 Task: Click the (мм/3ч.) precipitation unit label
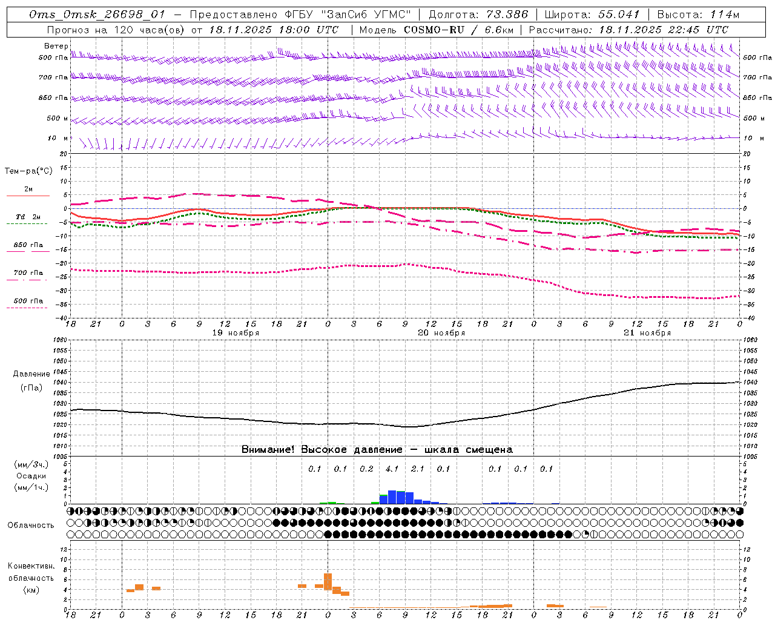(31, 465)
